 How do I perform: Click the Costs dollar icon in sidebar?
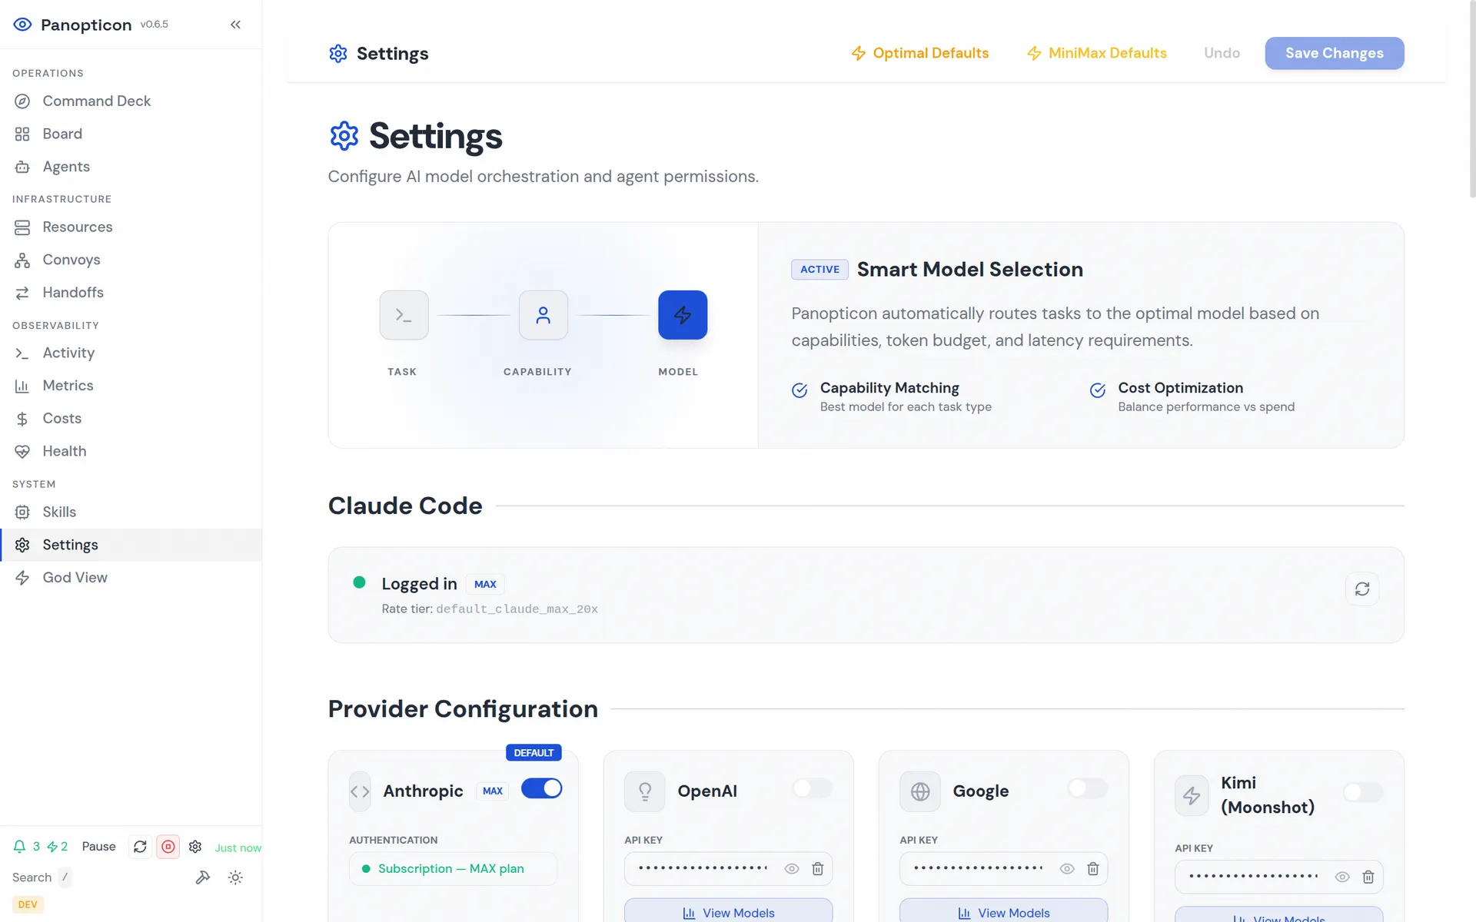[22, 419]
